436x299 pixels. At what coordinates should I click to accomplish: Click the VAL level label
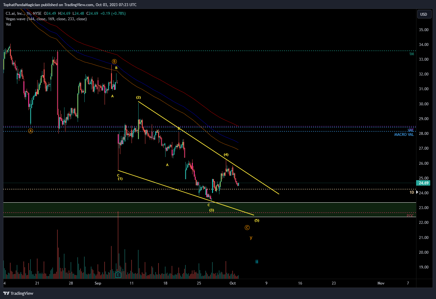coord(411,130)
